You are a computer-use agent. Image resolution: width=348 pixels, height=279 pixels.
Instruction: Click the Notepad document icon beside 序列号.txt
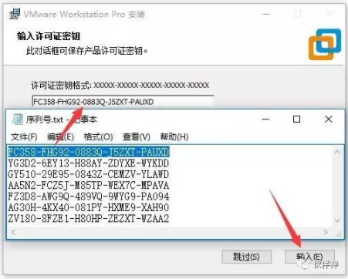17,119
